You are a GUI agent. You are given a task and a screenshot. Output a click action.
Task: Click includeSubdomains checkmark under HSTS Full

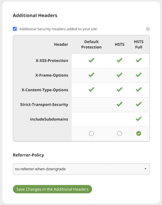139,119
